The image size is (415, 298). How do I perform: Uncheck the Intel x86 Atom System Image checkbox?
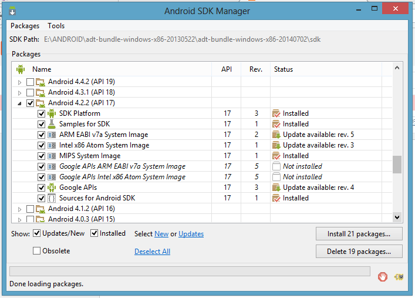[41, 145]
